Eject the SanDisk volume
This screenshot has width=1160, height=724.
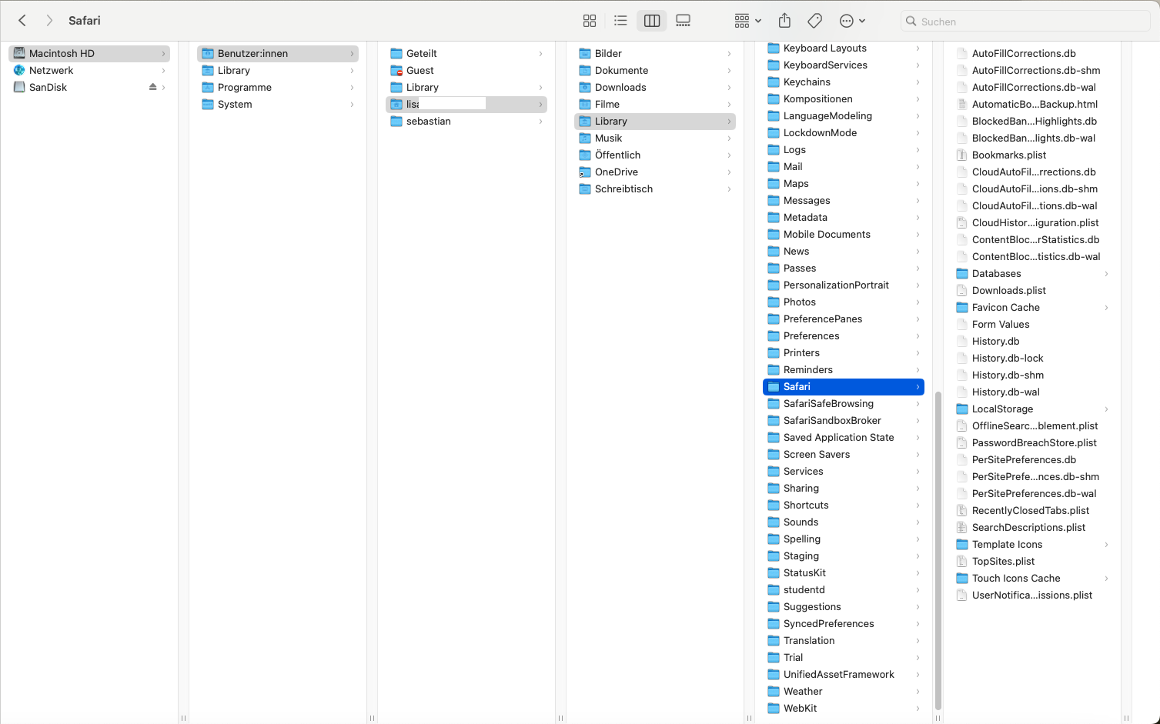(153, 87)
